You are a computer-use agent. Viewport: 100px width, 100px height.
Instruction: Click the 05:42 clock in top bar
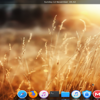click(72, 2)
